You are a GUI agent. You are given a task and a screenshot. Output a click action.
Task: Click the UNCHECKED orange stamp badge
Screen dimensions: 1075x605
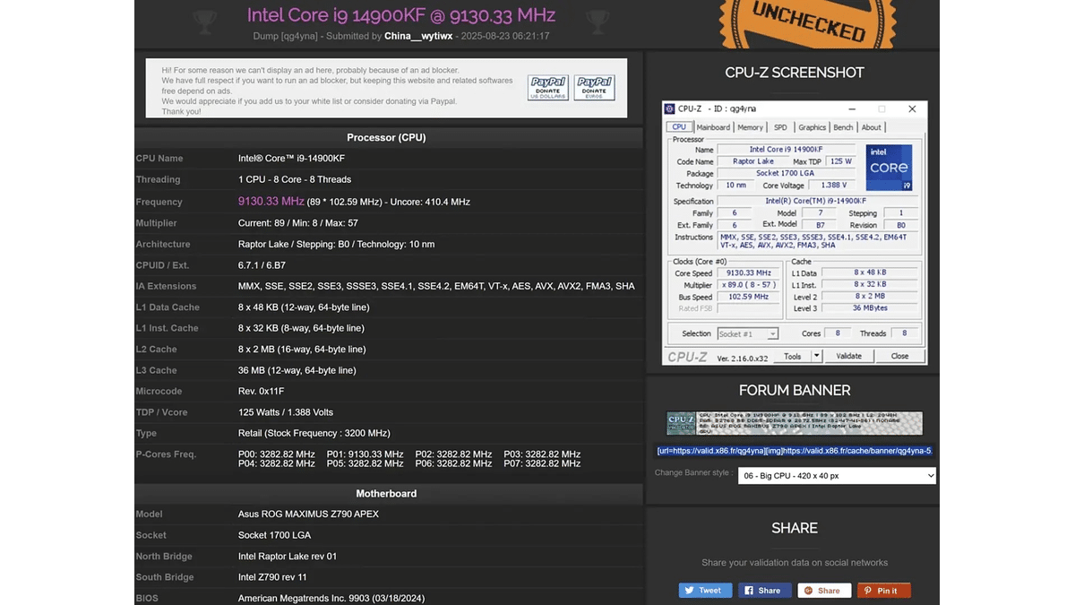808,22
